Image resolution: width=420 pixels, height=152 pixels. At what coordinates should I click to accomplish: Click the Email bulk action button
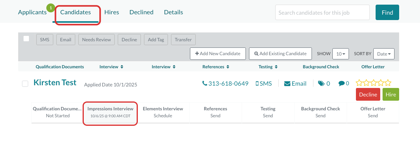66,40
